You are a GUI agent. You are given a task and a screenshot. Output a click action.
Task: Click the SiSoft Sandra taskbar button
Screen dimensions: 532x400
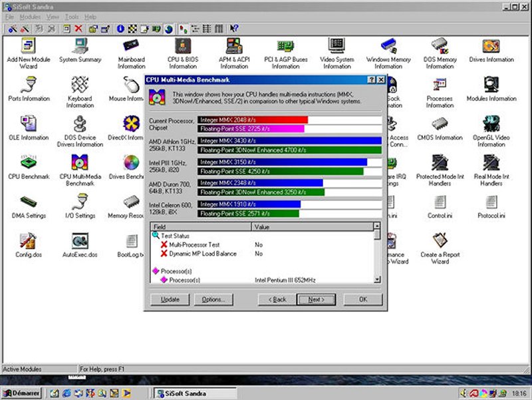coord(194,393)
